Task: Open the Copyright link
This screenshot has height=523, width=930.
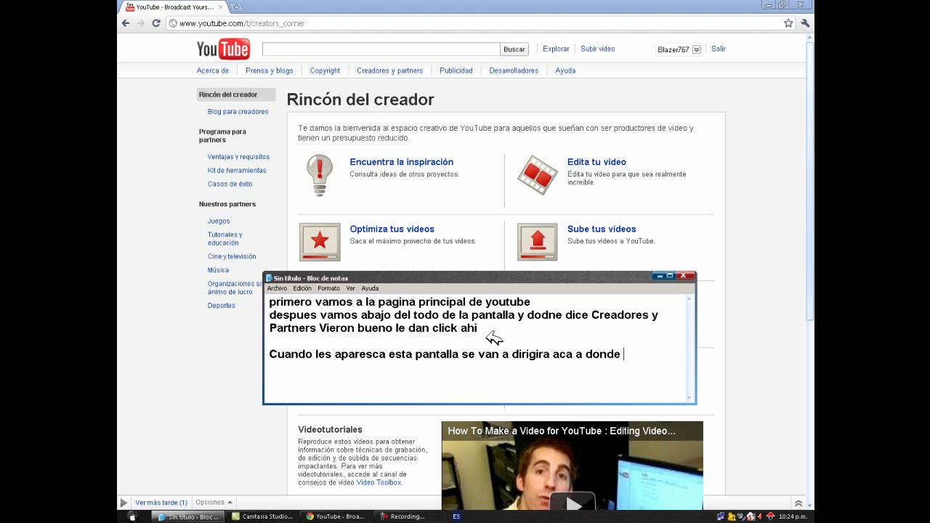Action: coord(325,70)
